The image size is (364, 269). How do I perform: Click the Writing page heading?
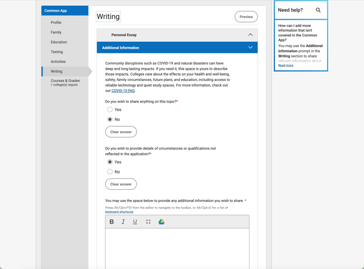point(108,17)
